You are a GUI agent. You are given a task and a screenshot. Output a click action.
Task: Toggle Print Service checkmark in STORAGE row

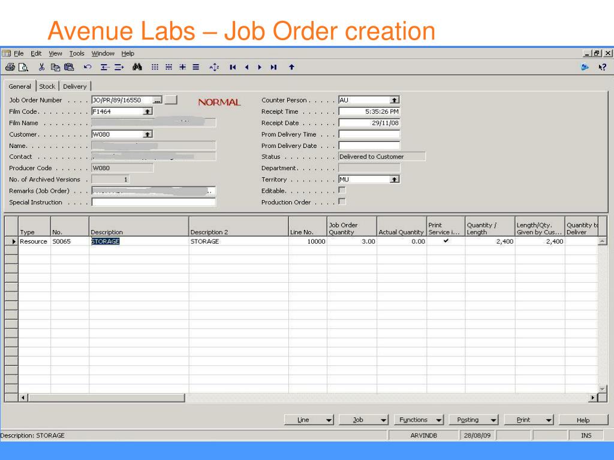tap(446, 241)
